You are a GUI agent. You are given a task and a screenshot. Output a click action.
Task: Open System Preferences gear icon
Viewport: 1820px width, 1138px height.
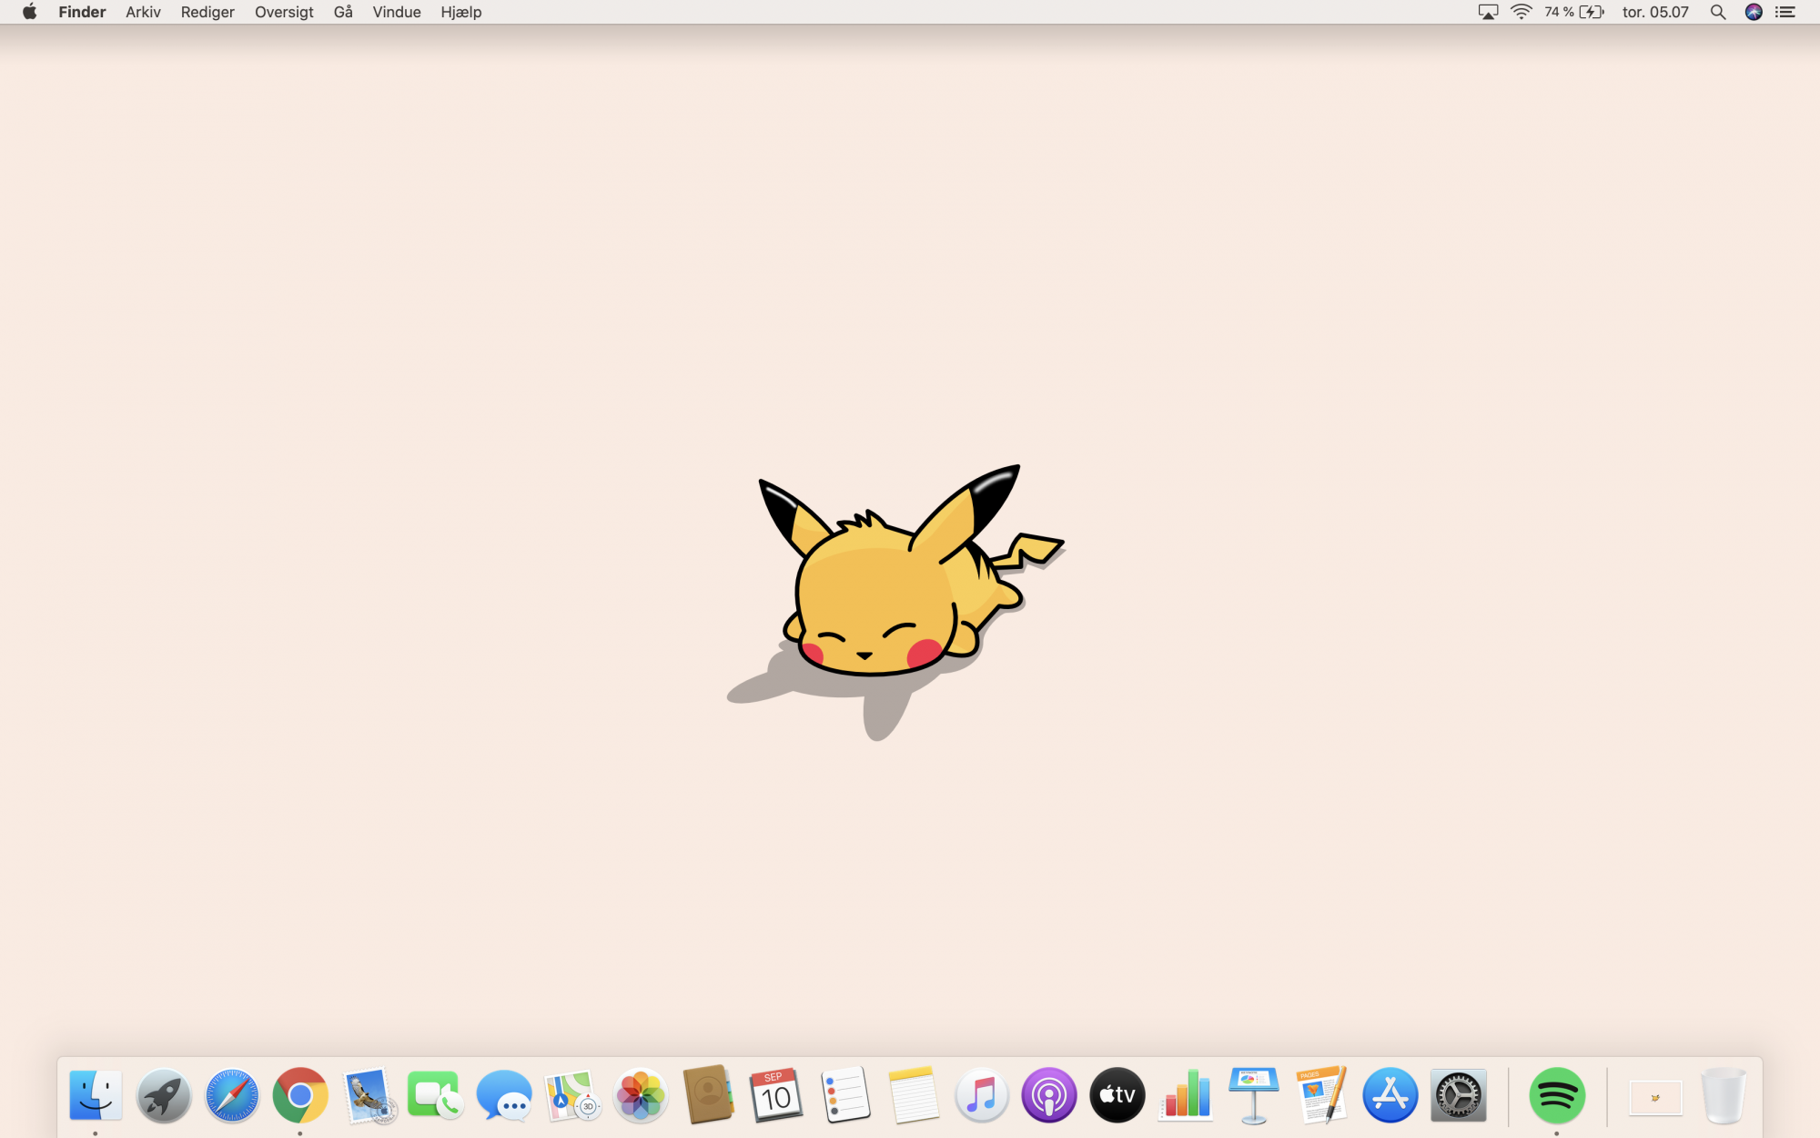[1458, 1095]
